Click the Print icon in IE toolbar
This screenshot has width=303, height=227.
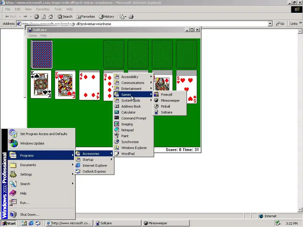pos(131,17)
